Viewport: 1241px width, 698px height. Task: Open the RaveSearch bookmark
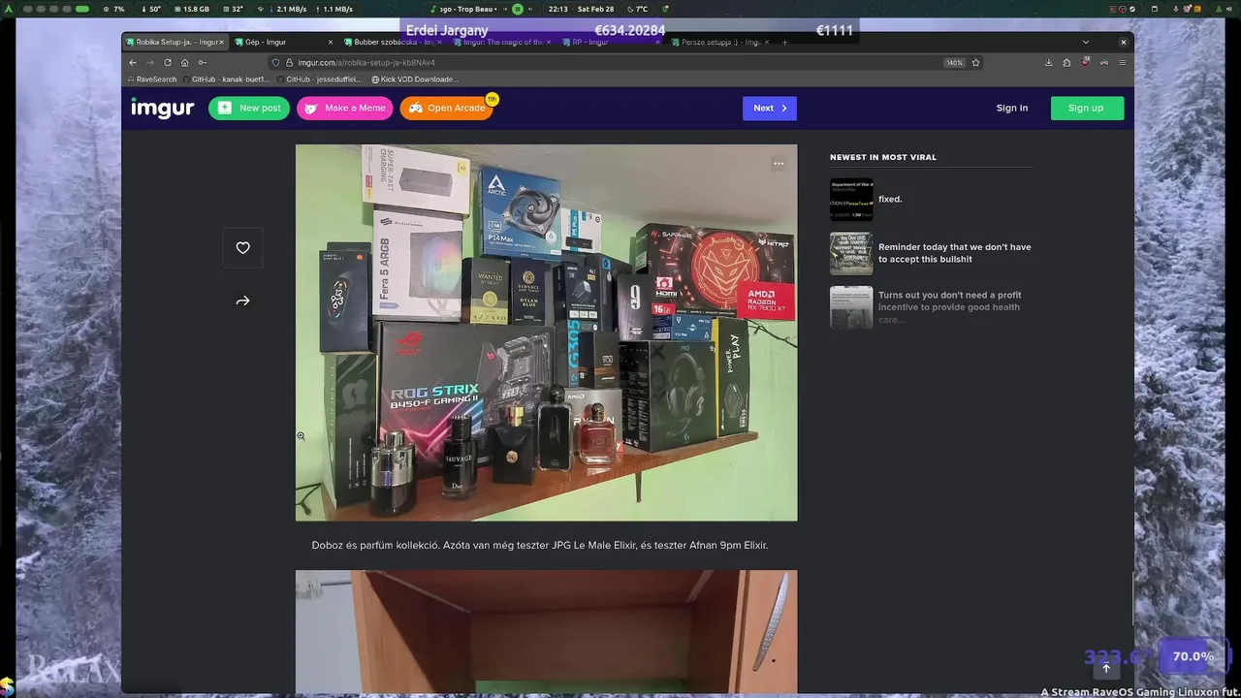pos(152,79)
